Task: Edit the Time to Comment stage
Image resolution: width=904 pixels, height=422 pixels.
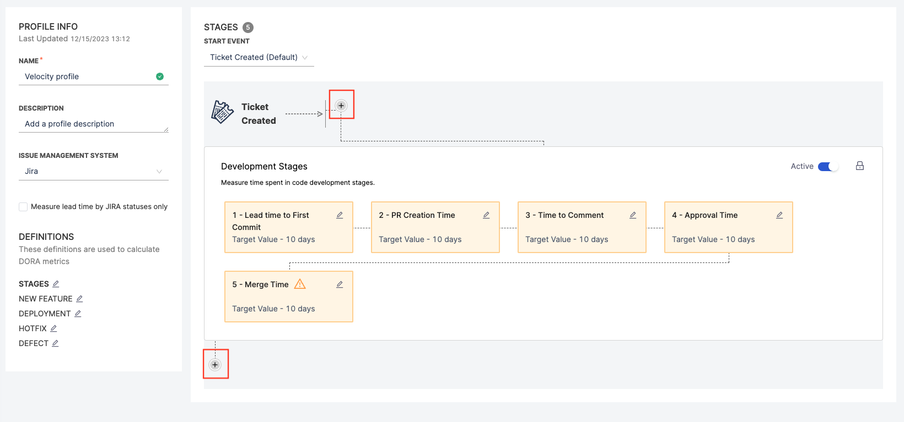Action: 633,215
